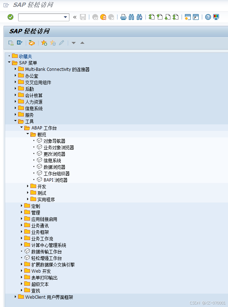Click the Find binoculars icon

pos(131,17)
